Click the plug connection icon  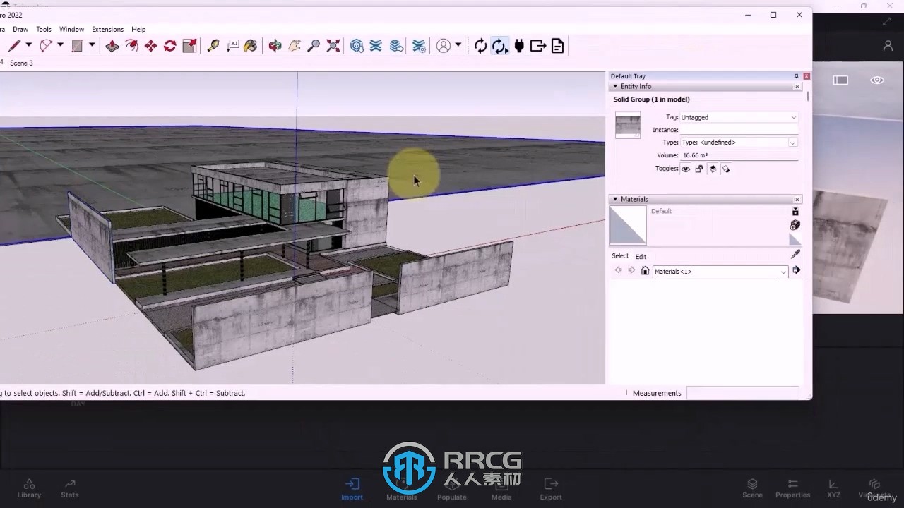pyautogui.click(x=519, y=46)
